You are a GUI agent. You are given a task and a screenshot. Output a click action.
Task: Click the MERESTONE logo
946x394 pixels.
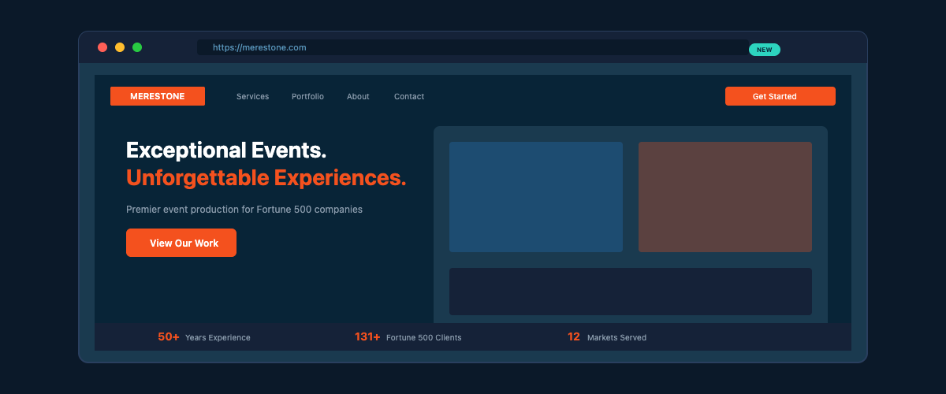158,96
